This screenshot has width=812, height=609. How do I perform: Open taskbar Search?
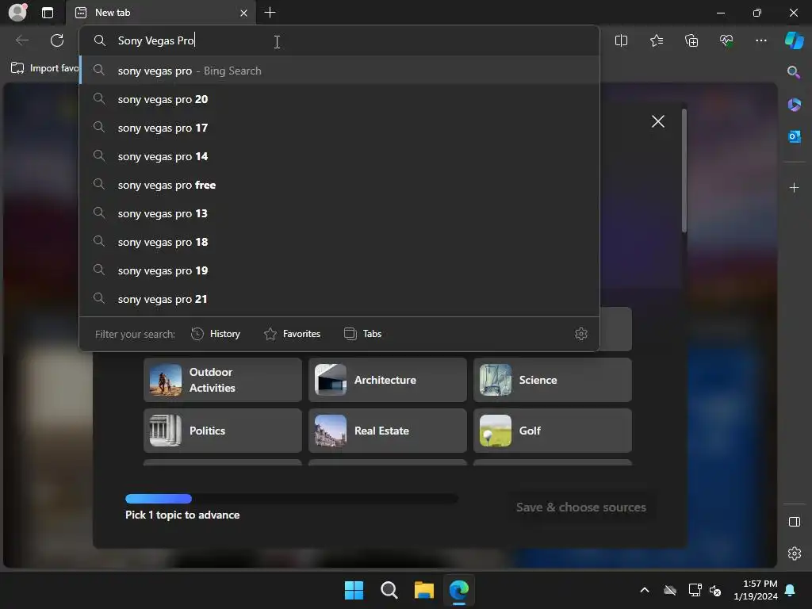pyautogui.click(x=389, y=590)
